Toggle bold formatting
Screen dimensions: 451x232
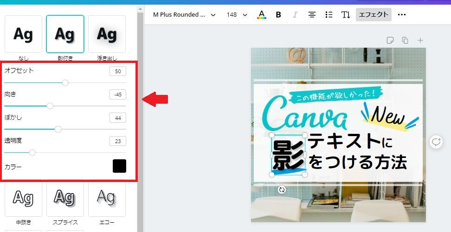pos(278,15)
